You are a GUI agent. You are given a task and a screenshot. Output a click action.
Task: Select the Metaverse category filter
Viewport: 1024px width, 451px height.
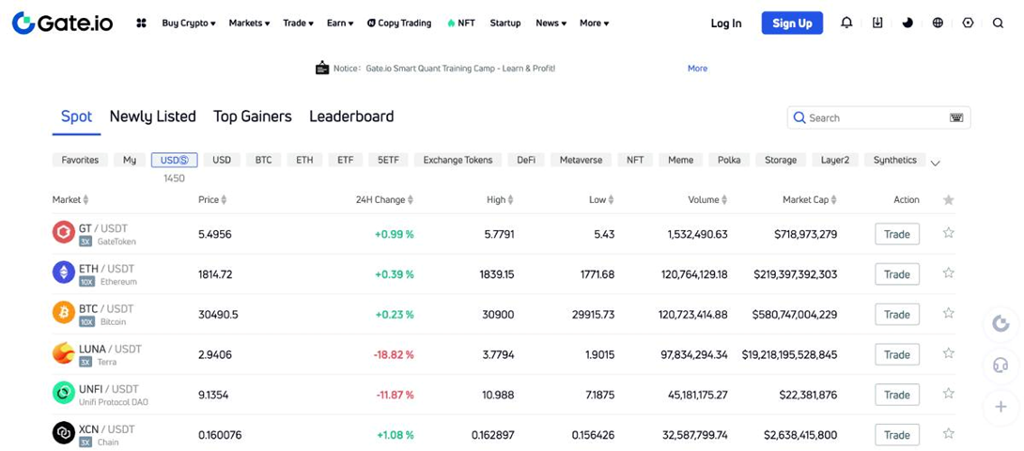[582, 160]
